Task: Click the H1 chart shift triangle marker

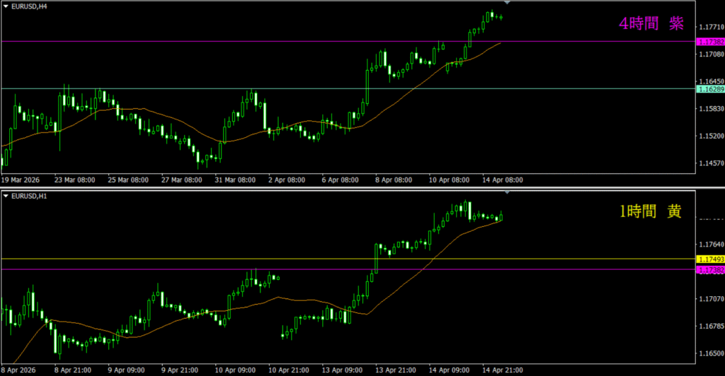Action: click(506, 192)
